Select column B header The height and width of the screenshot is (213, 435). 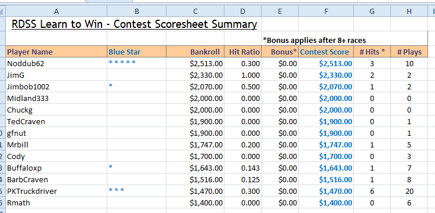(136, 11)
